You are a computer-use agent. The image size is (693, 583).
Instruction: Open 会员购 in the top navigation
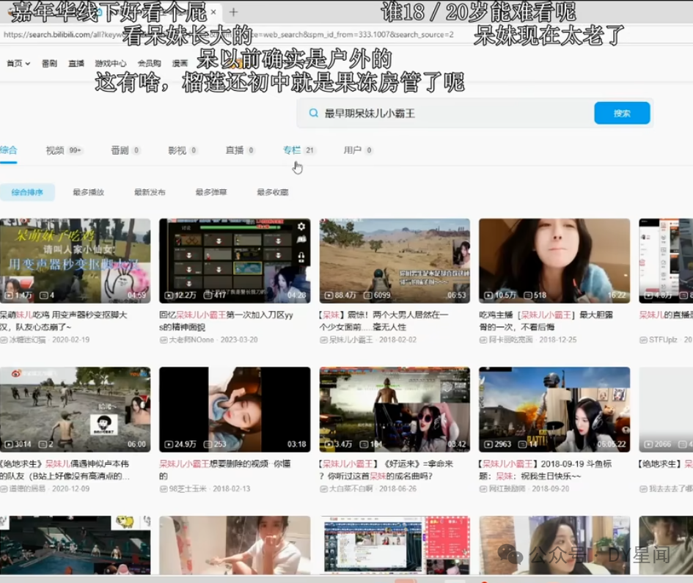coord(150,63)
